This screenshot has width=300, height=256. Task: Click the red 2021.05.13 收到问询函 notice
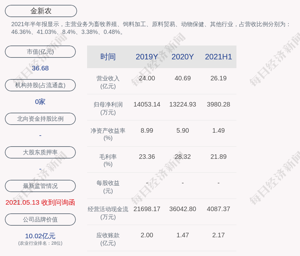tap(40, 203)
